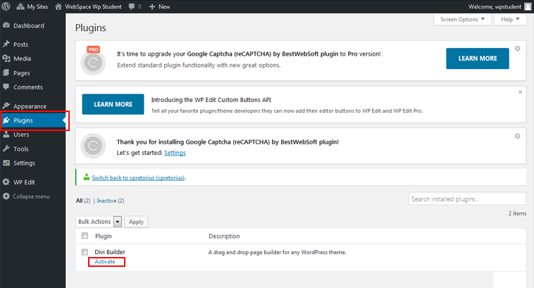534x288 pixels.
Task: Click the Plugin column header
Action: pyautogui.click(x=103, y=236)
